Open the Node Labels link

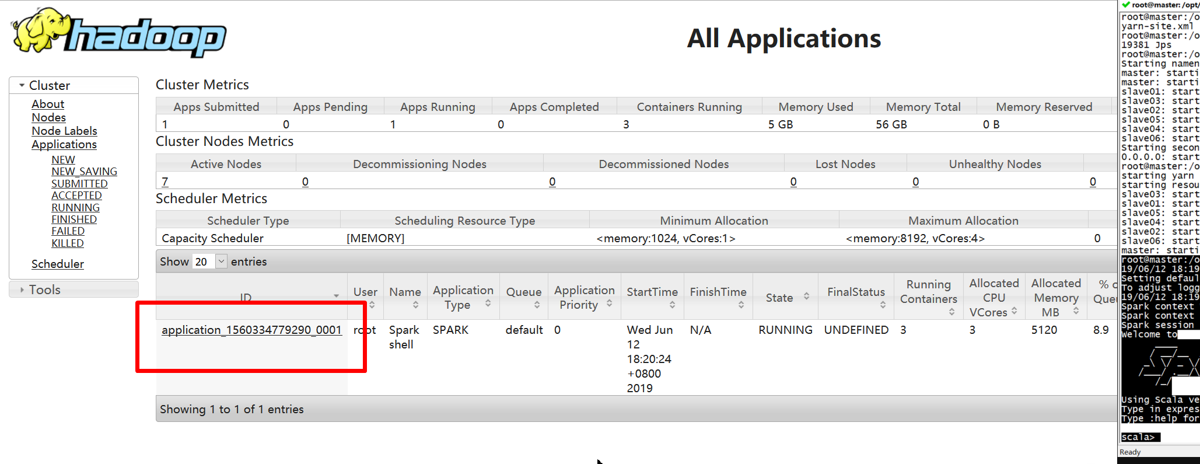[64, 131]
